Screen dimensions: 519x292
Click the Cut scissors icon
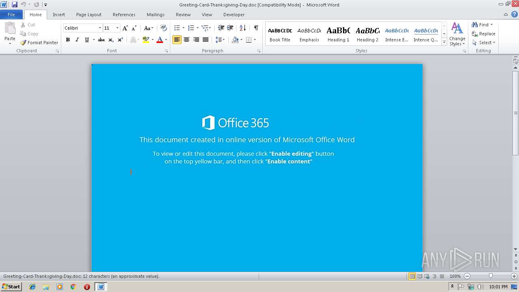click(23, 25)
